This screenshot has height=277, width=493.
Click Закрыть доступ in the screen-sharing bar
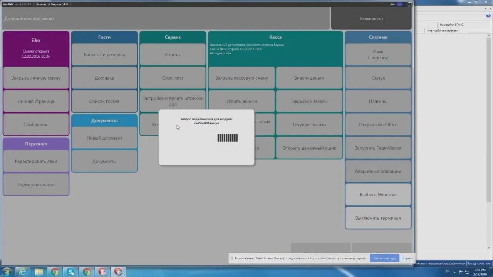tap(384, 258)
